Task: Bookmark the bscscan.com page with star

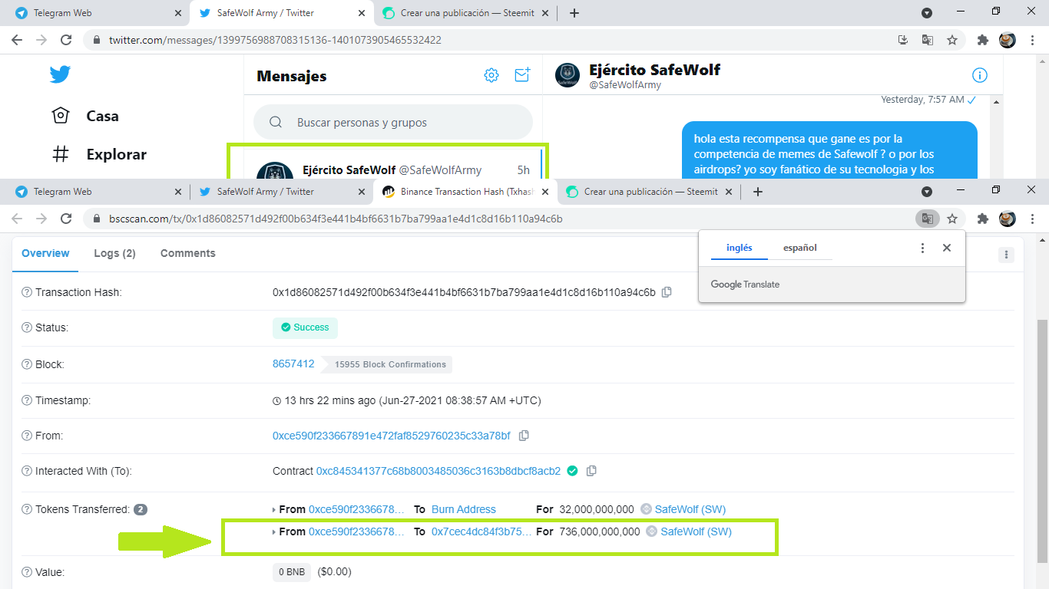Action: tap(952, 219)
